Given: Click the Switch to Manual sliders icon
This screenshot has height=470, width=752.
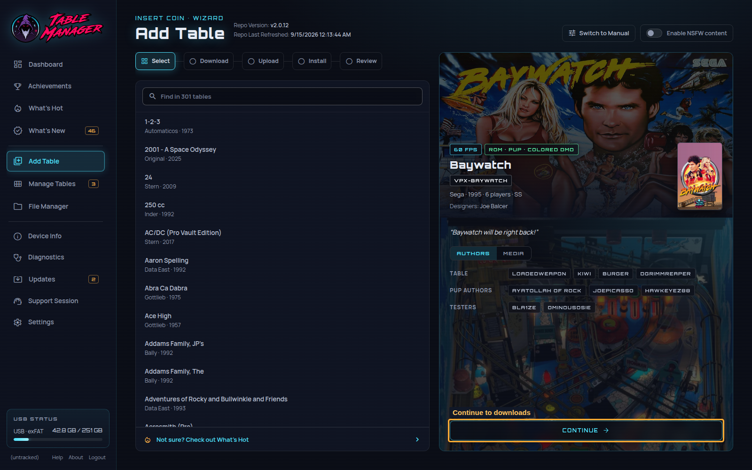Looking at the screenshot, I should [572, 33].
